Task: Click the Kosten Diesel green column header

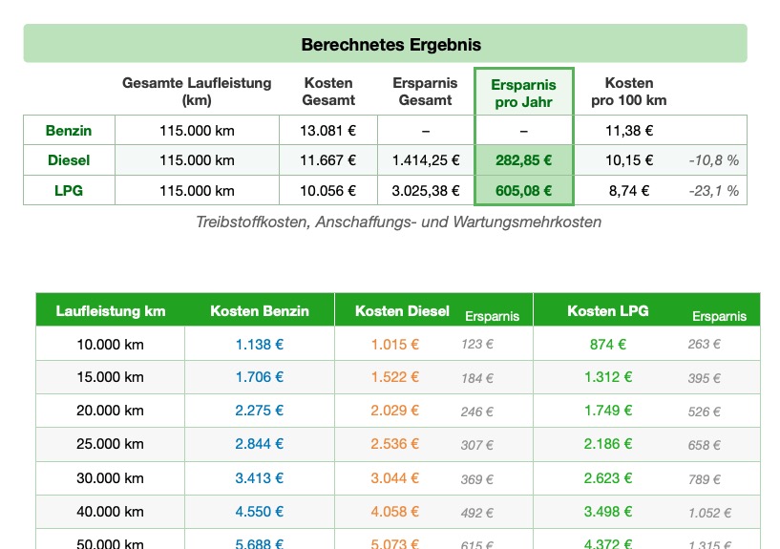Action: 402,310
